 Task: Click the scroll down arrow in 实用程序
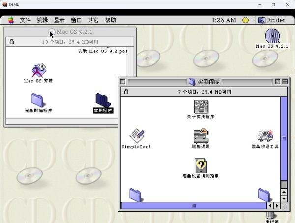[x=284, y=198]
